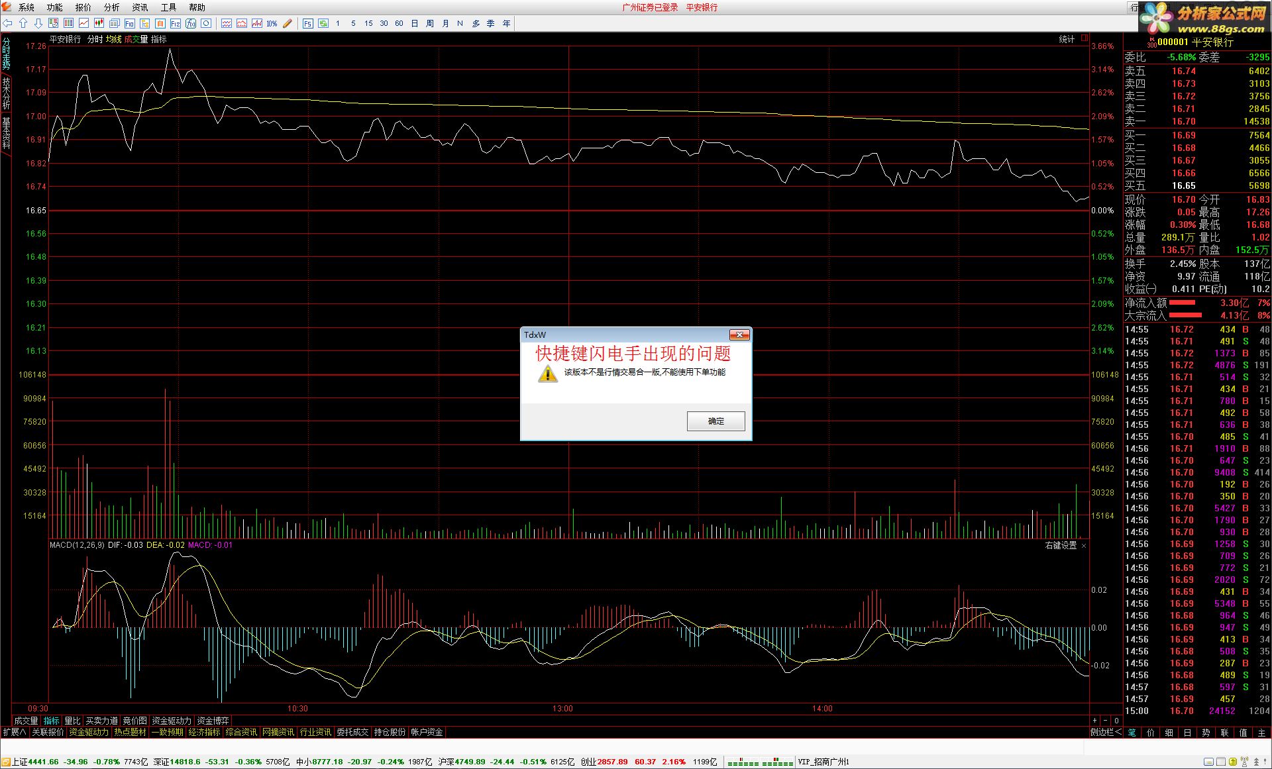The image size is (1272, 769).
Task: Open the 基本资料 left side tab
Action: tap(6, 134)
